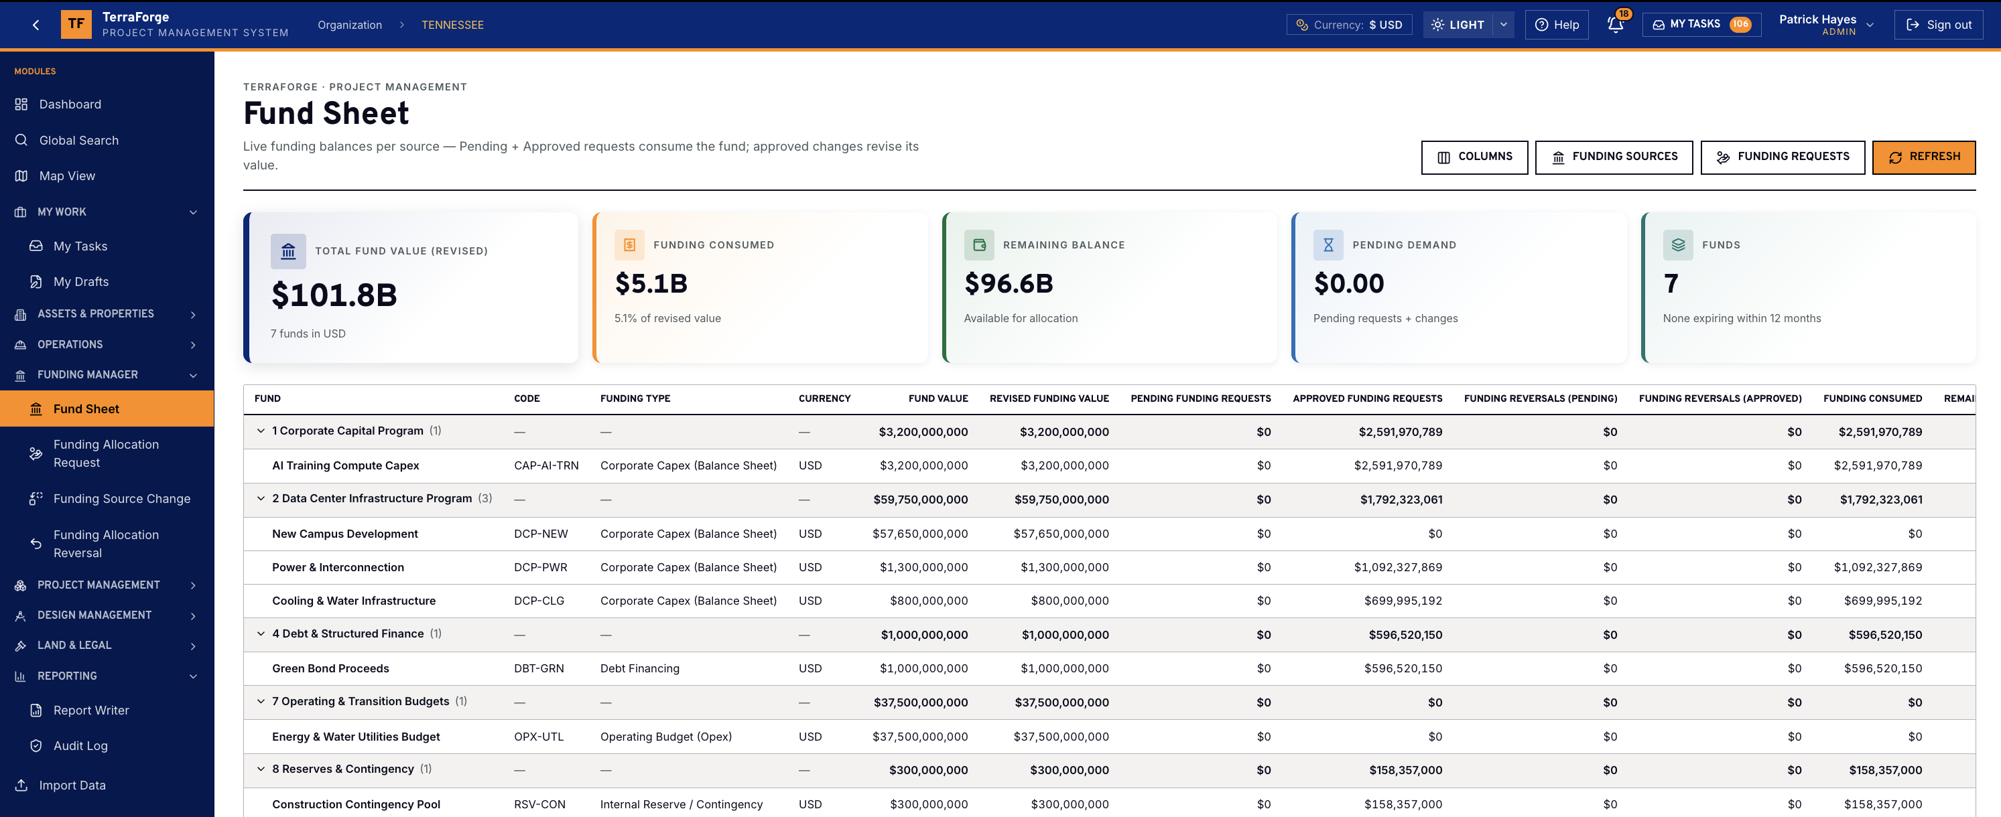Viewport: 2001px width, 817px height.
Task: Collapse the Reserves & Contingency group
Action: pos(261,769)
